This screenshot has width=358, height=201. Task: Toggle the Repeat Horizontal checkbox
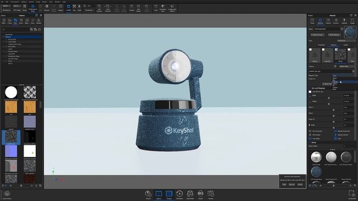(336, 131)
